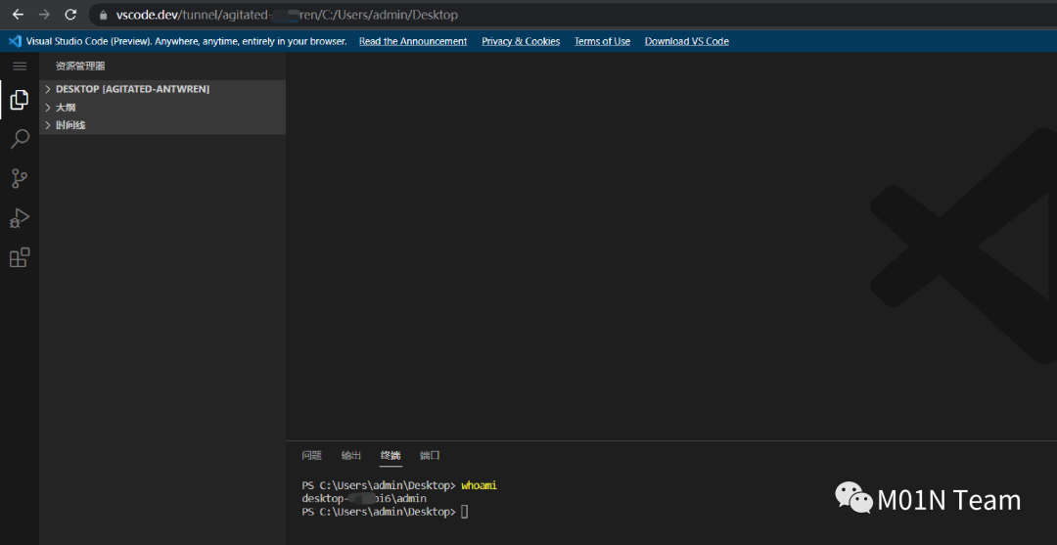1057x545 pixels.
Task: Open the Run and Debug view
Action: pos(20,218)
